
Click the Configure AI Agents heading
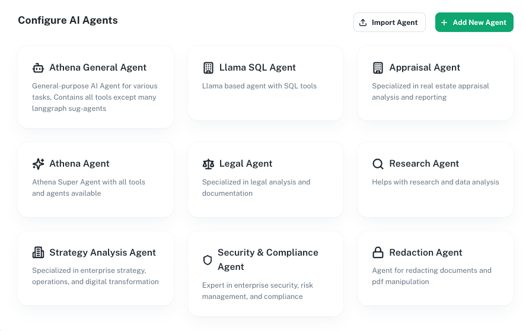[x=68, y=20]
